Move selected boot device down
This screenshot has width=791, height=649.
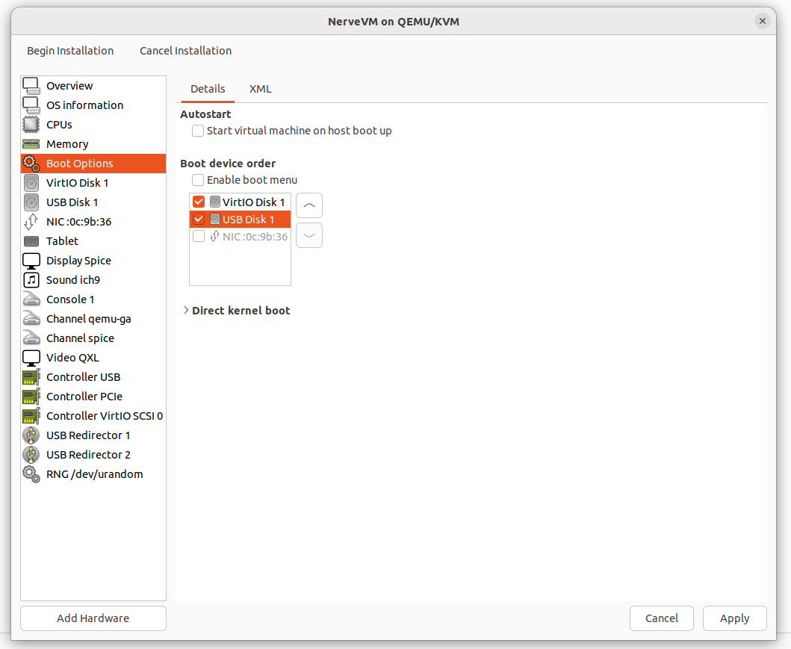[309, 235]
